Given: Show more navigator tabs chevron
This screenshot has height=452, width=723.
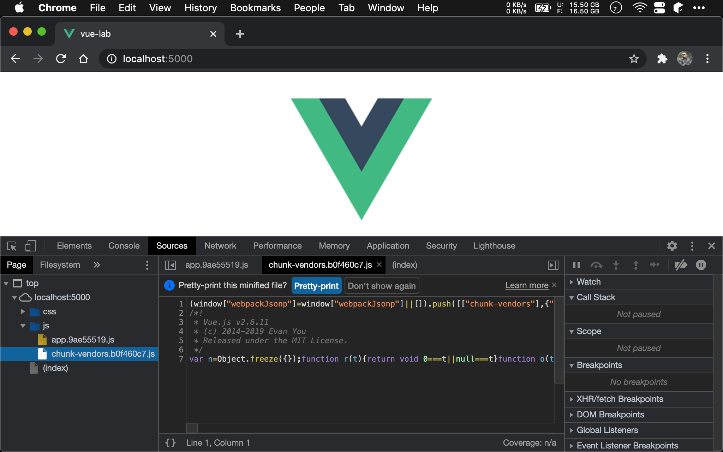Looking at the screenshot, I should tap(97, 265).
